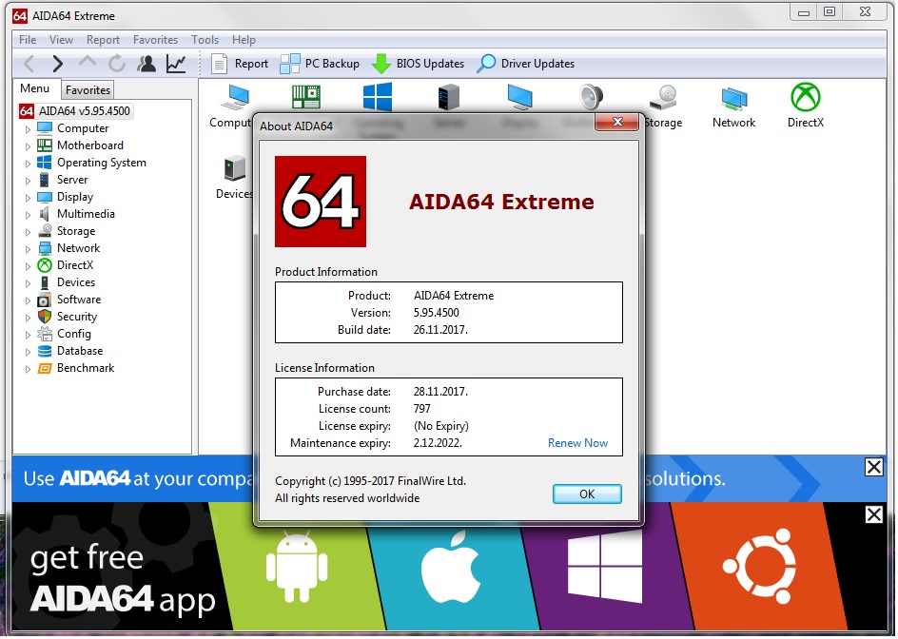Click OK in About AIDA64 dialog

point(587,494)
